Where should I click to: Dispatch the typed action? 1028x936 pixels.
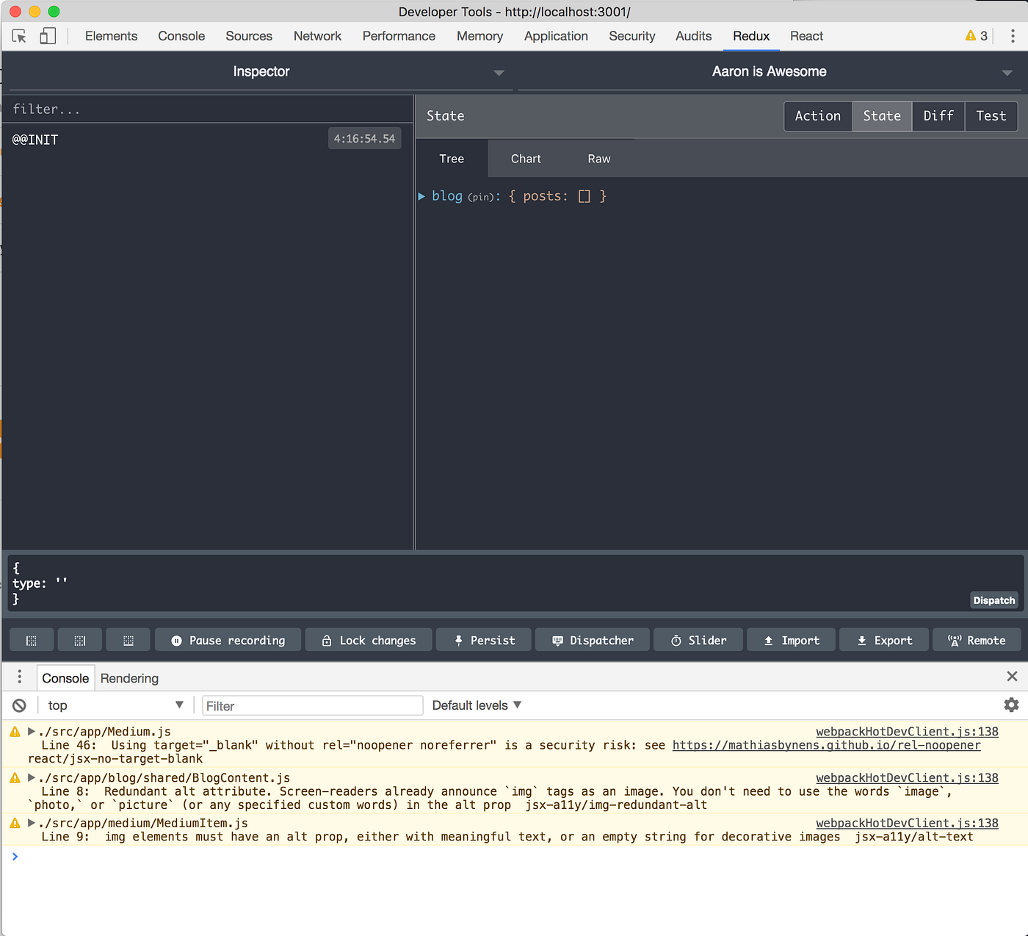(x=993, y=600)
